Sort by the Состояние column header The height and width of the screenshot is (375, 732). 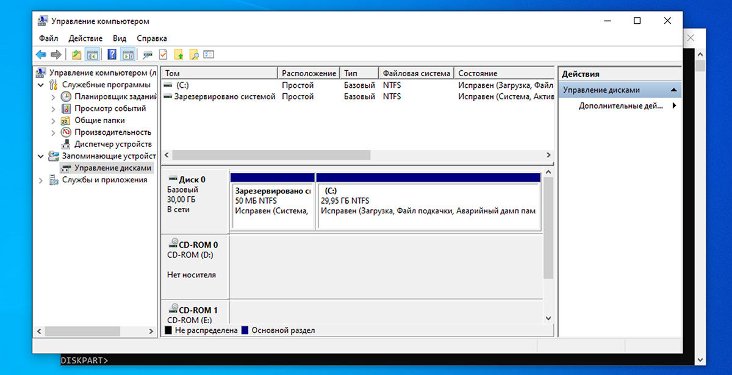point(504,73)
